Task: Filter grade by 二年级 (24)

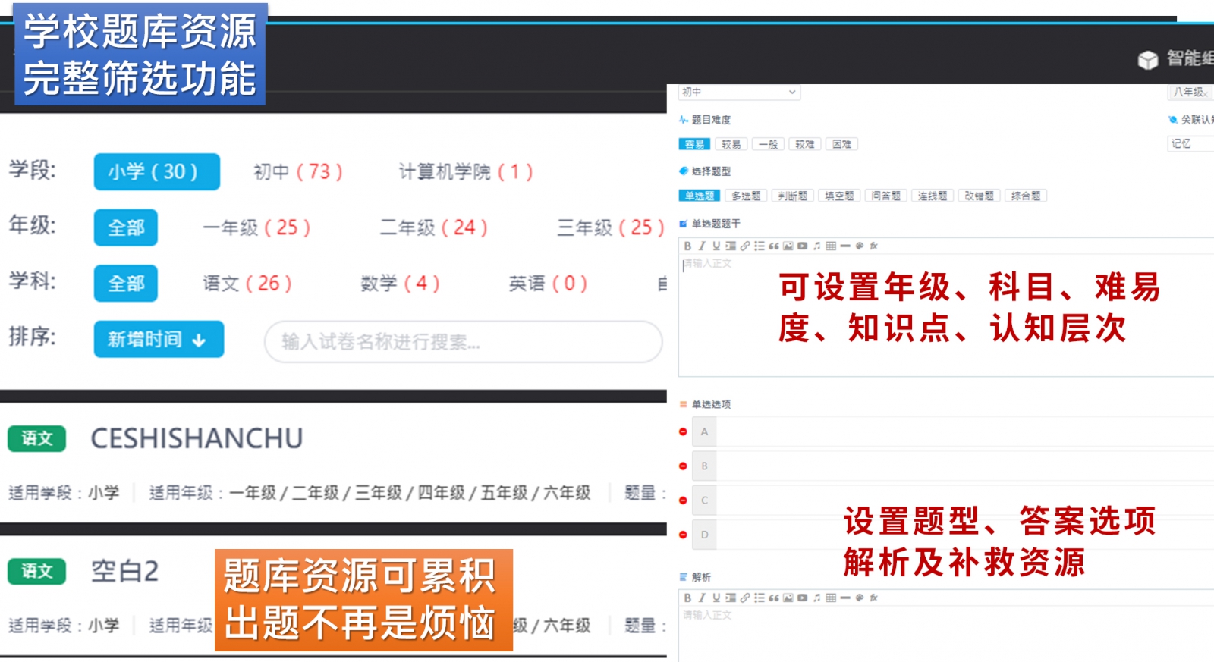Action: pyautogui.click(x=433, y=227)
